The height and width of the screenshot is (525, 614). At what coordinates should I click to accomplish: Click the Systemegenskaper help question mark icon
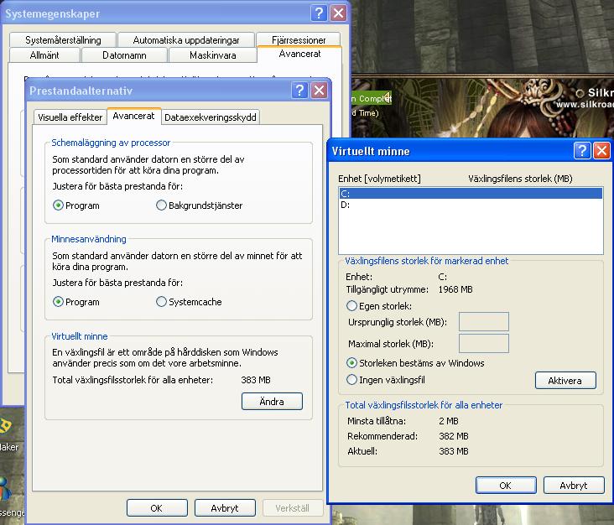[x=319, y=13]
